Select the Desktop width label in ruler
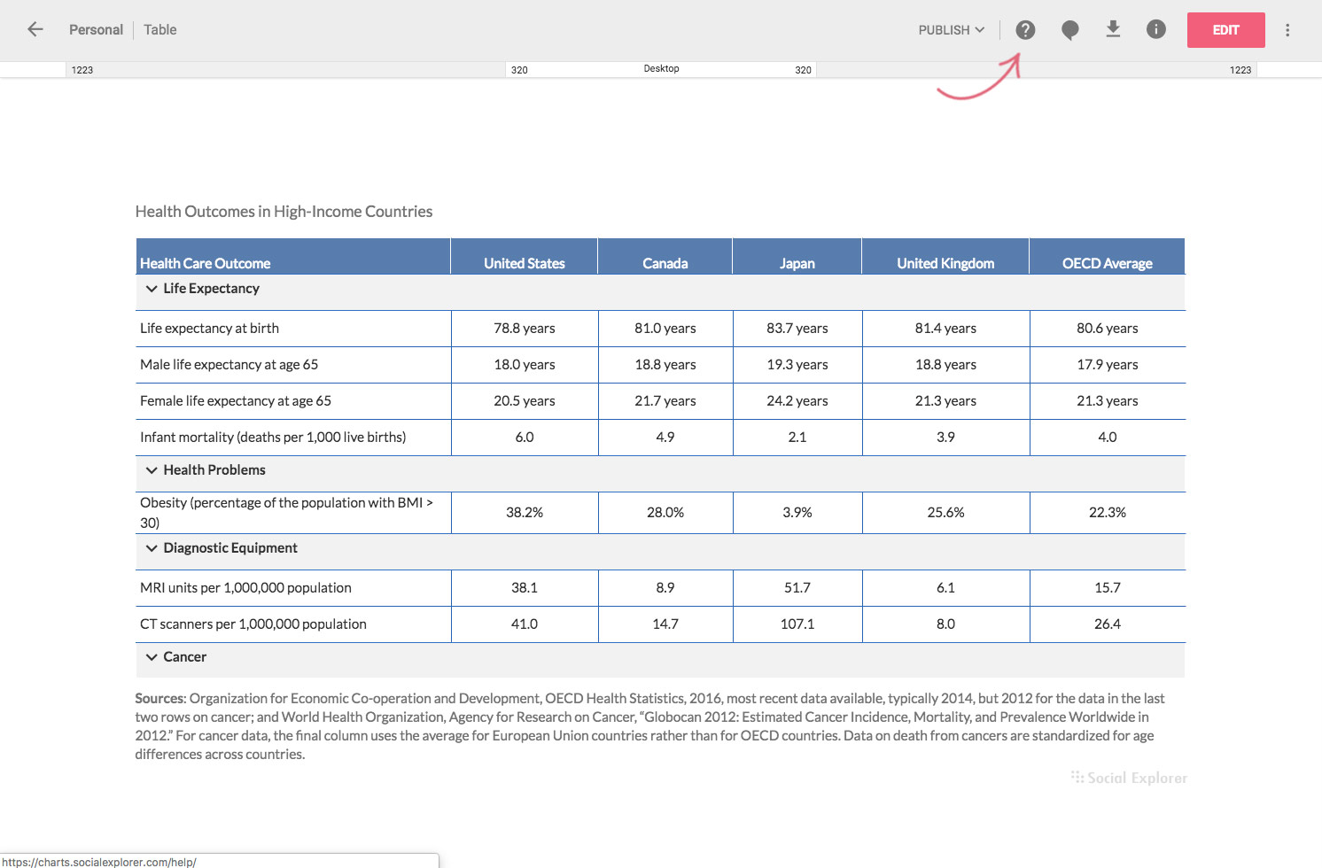Viewport: 1322px width, 868px height. [x=661, y=69]
